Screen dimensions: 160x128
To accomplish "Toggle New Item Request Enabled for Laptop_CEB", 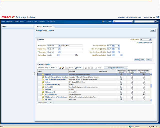I will [x=143, y=87].
